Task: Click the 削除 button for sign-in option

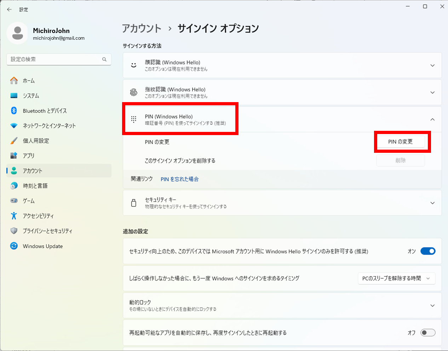Action: 401,160
